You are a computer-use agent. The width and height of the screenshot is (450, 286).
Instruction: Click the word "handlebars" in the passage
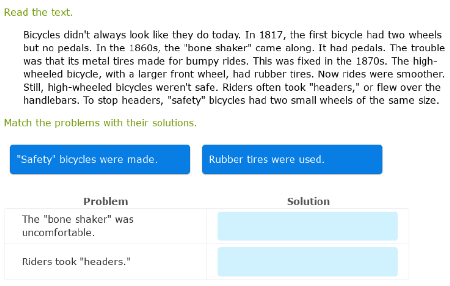(49, 100)
